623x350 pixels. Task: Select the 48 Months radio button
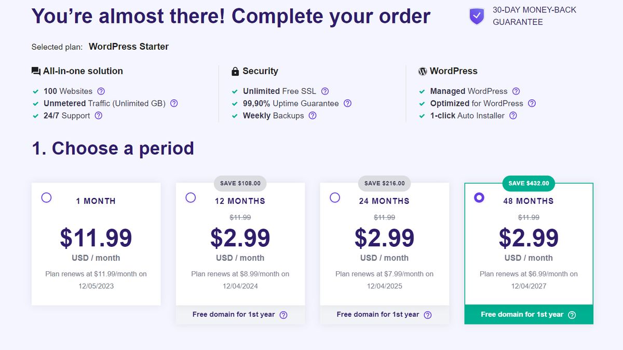tap(479, 198)
